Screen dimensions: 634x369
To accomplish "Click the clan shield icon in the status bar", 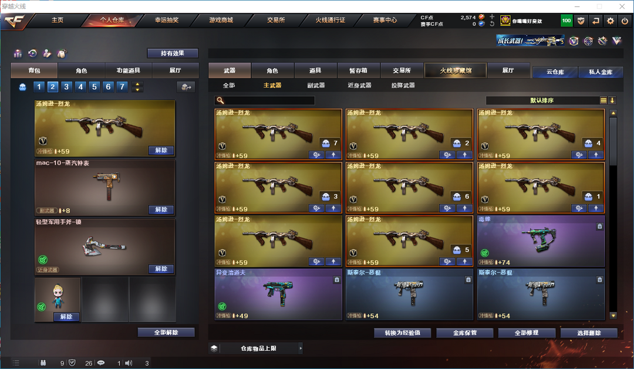I will click(72, 363).
